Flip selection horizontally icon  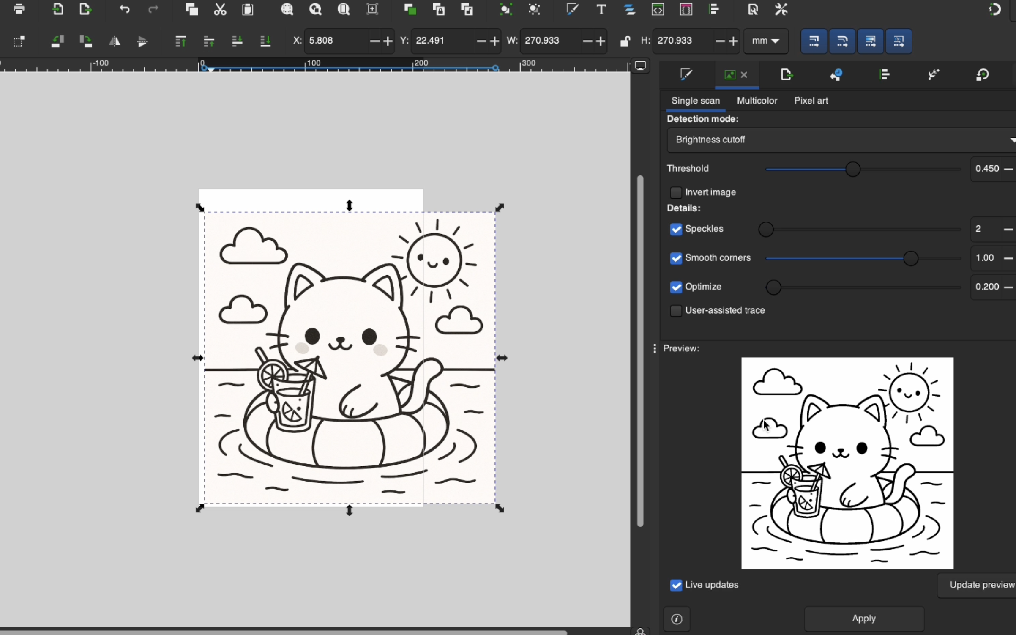click(115, 41)
